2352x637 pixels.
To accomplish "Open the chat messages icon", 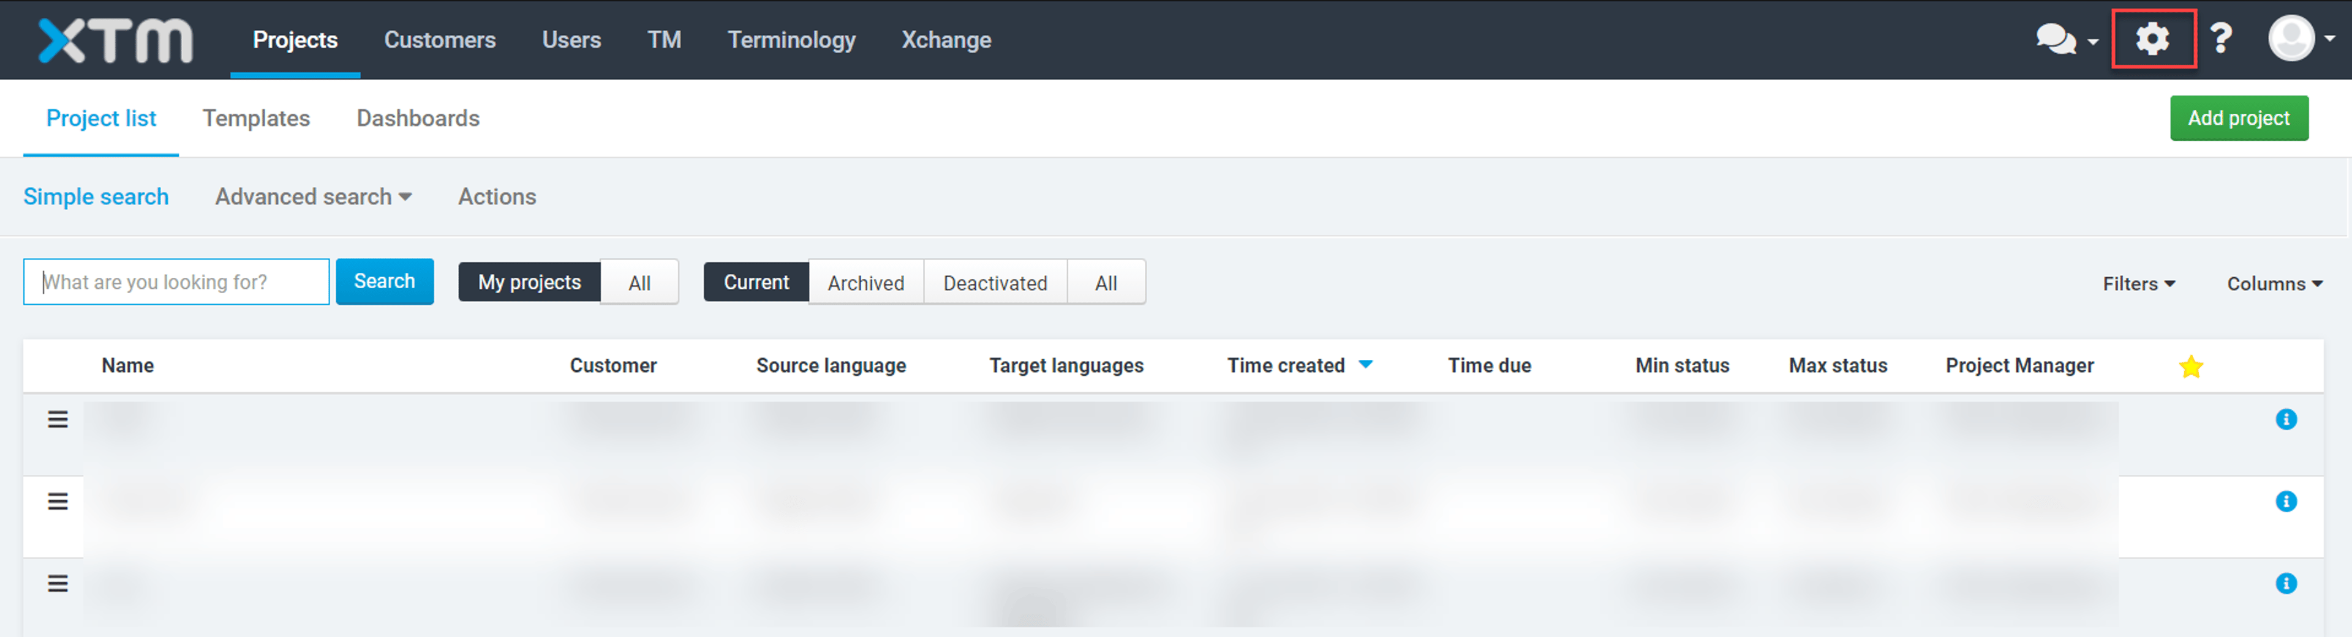I will click(2056, 39).
